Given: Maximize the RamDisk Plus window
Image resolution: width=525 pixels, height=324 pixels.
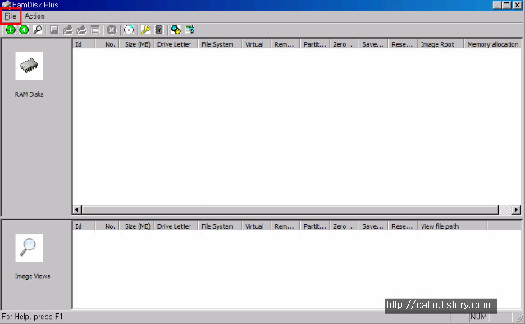Looking at the screenshot, I should [507, 5].
